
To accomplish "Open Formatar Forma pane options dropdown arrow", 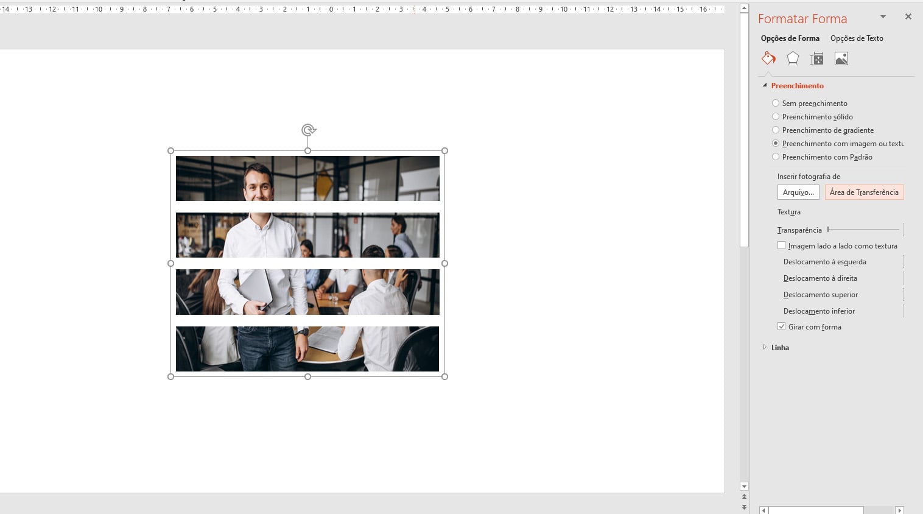I will pos(883,17).
